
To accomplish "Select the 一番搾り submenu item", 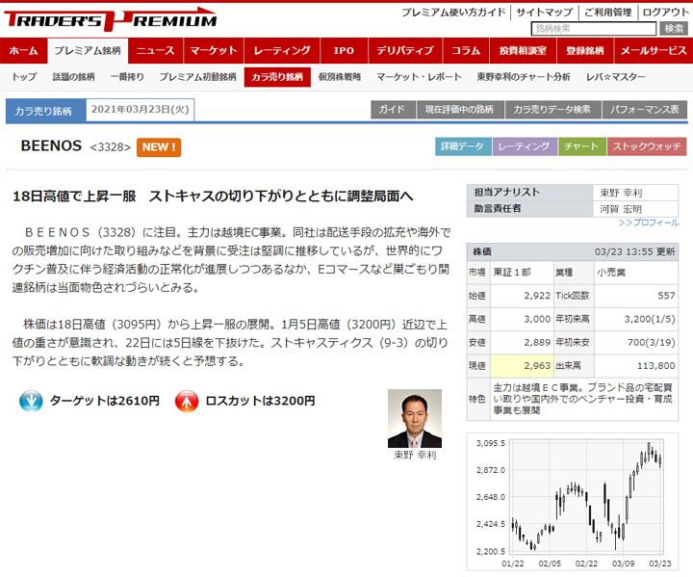I will pos(127,77).
